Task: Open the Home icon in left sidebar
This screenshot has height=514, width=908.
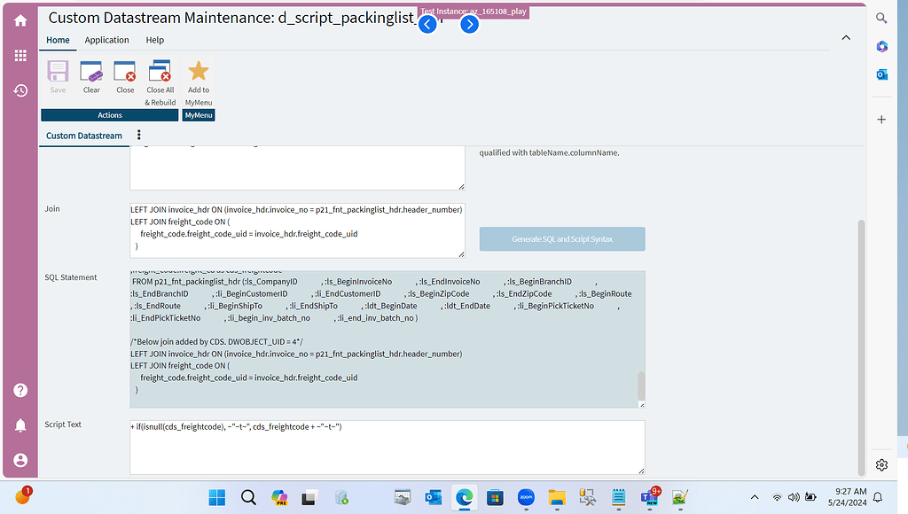Action: (x=20, y=19)
